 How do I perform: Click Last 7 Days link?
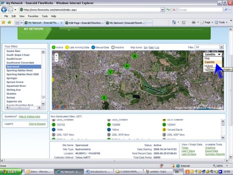tap(188, 151)
